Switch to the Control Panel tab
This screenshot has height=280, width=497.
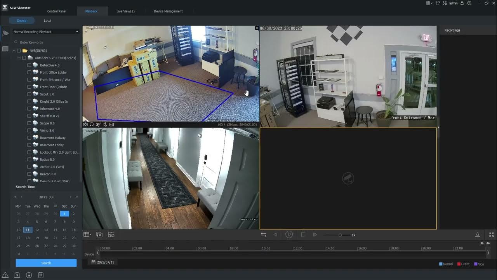point(57,11)
